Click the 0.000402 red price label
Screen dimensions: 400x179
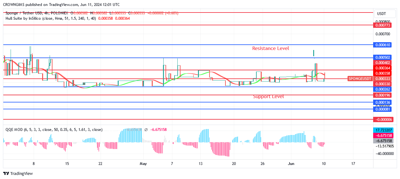pos(383,63)
